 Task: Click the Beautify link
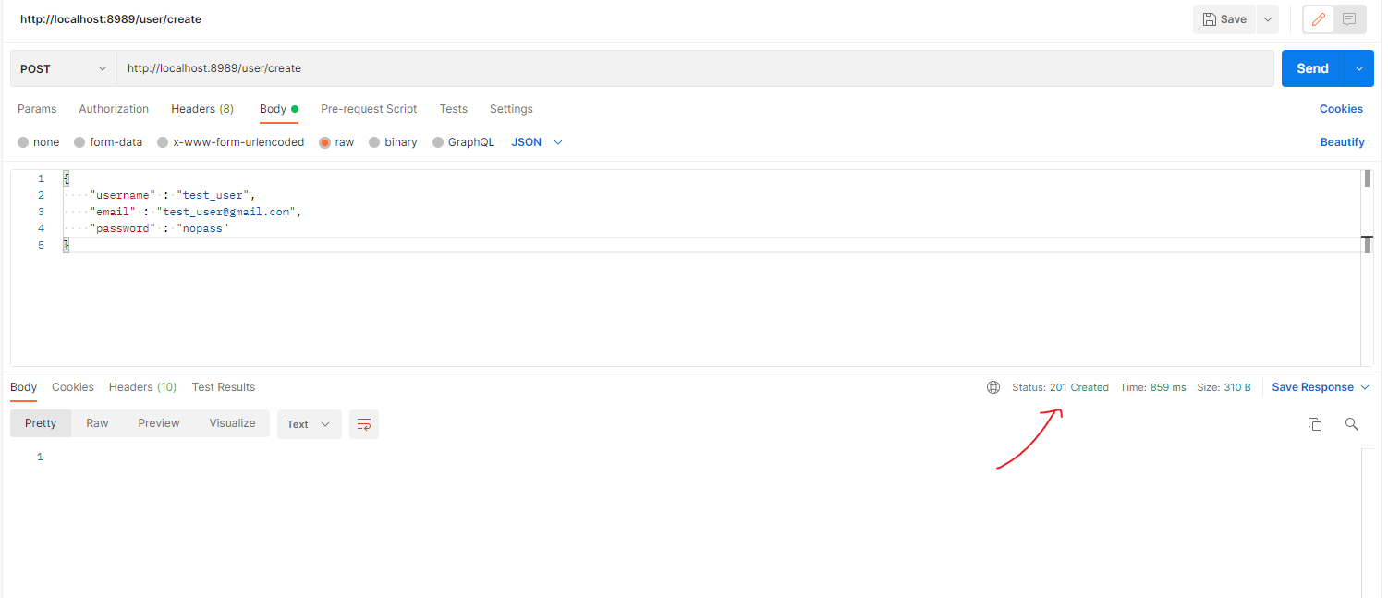[1342, 142]
